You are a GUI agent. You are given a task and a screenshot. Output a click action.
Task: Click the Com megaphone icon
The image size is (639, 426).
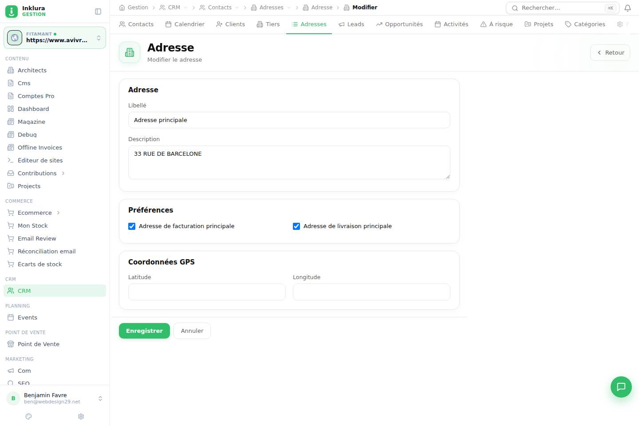click(x=11, y=371)
